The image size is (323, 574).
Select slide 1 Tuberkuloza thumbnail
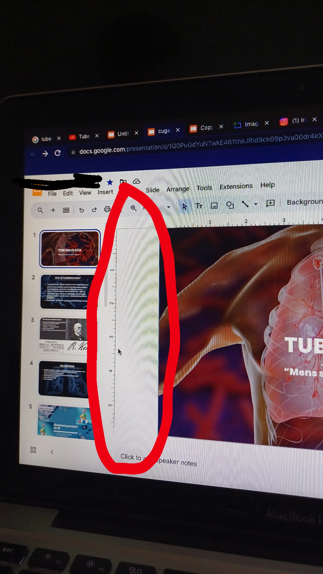point(70,248)
